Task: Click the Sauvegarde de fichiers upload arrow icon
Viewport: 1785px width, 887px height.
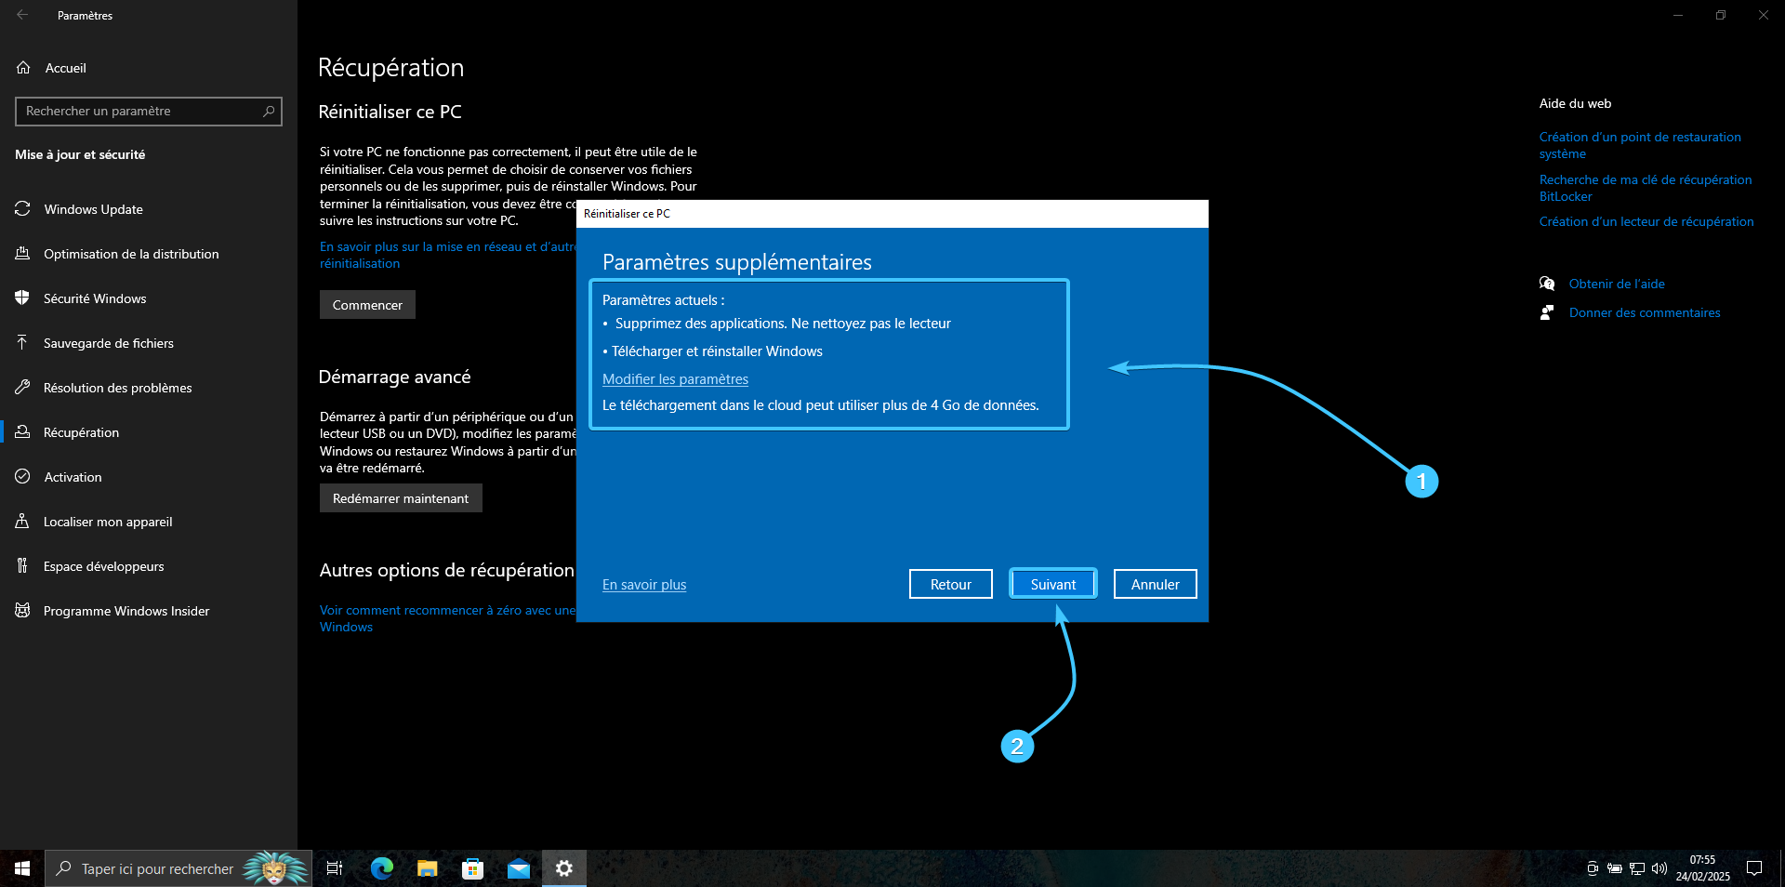Action: (23, 343)
